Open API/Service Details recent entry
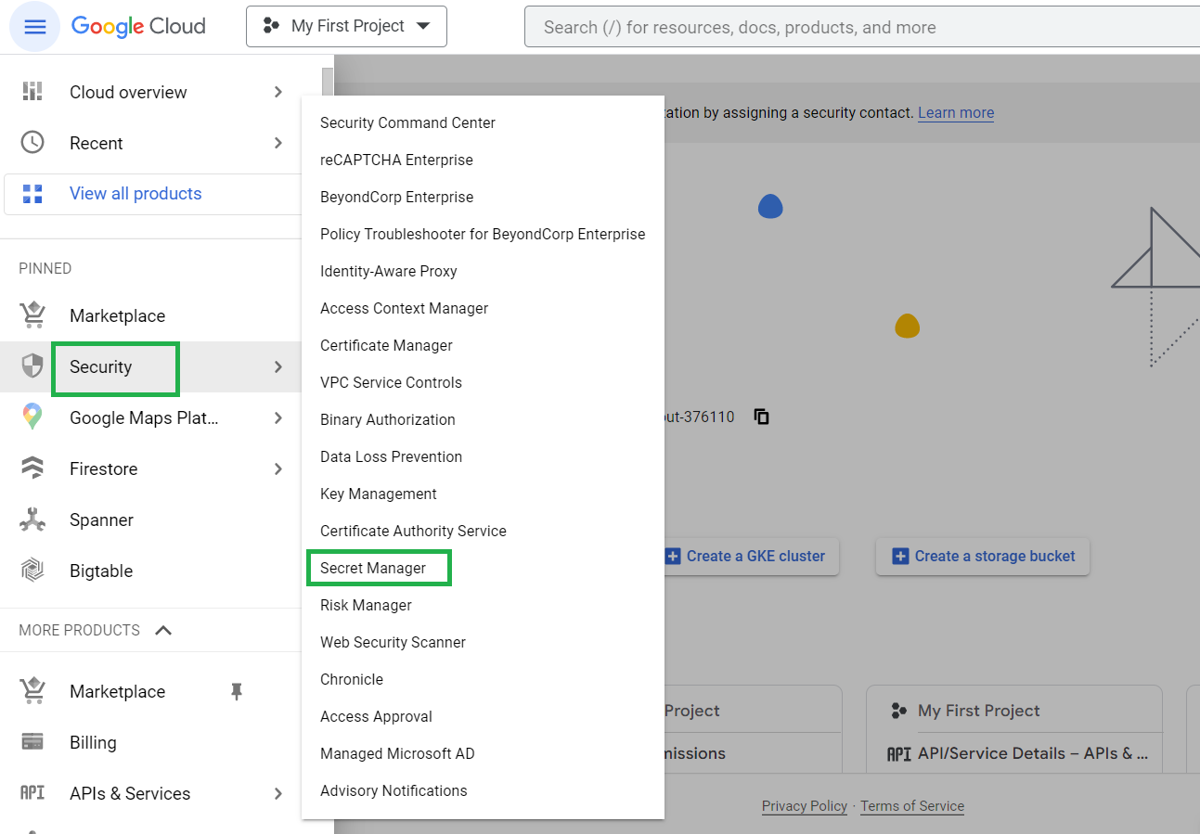This screenshot has width=1200, height=834. tap(1018, 753)
